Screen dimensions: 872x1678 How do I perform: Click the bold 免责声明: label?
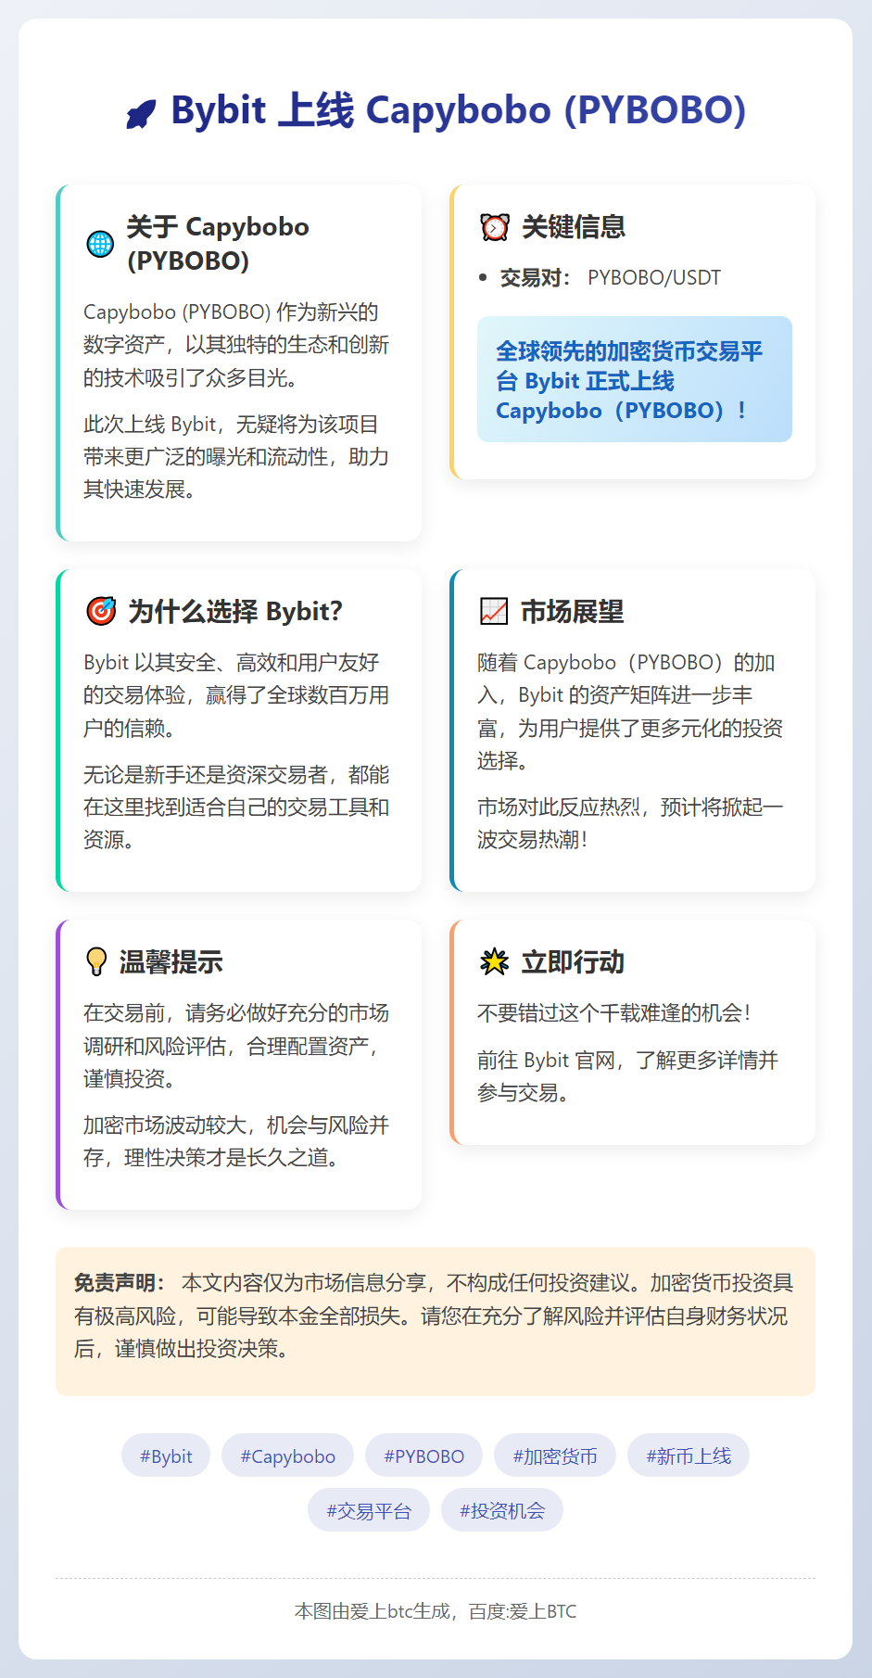click(x=120, y=1282)
